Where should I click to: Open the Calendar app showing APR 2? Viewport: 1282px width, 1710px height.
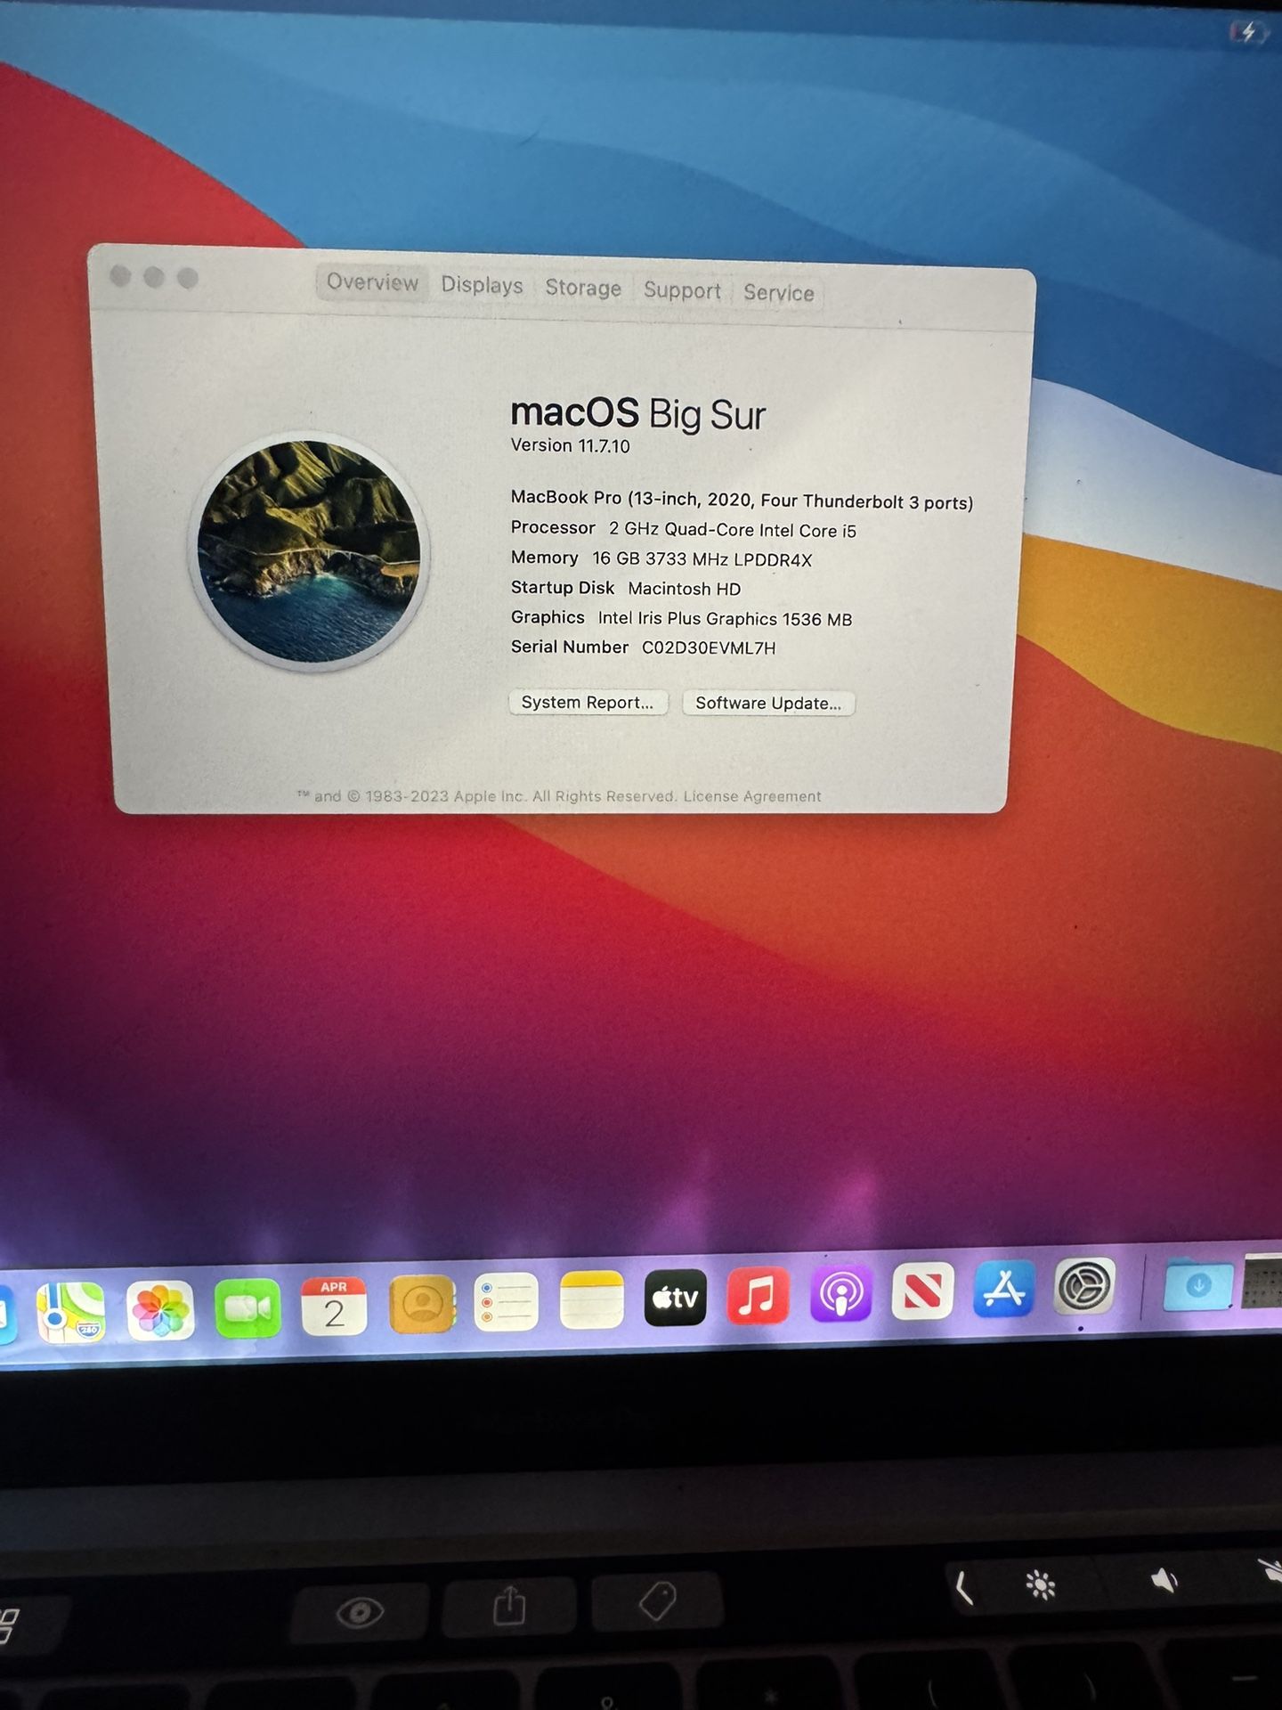[334, 1307]
